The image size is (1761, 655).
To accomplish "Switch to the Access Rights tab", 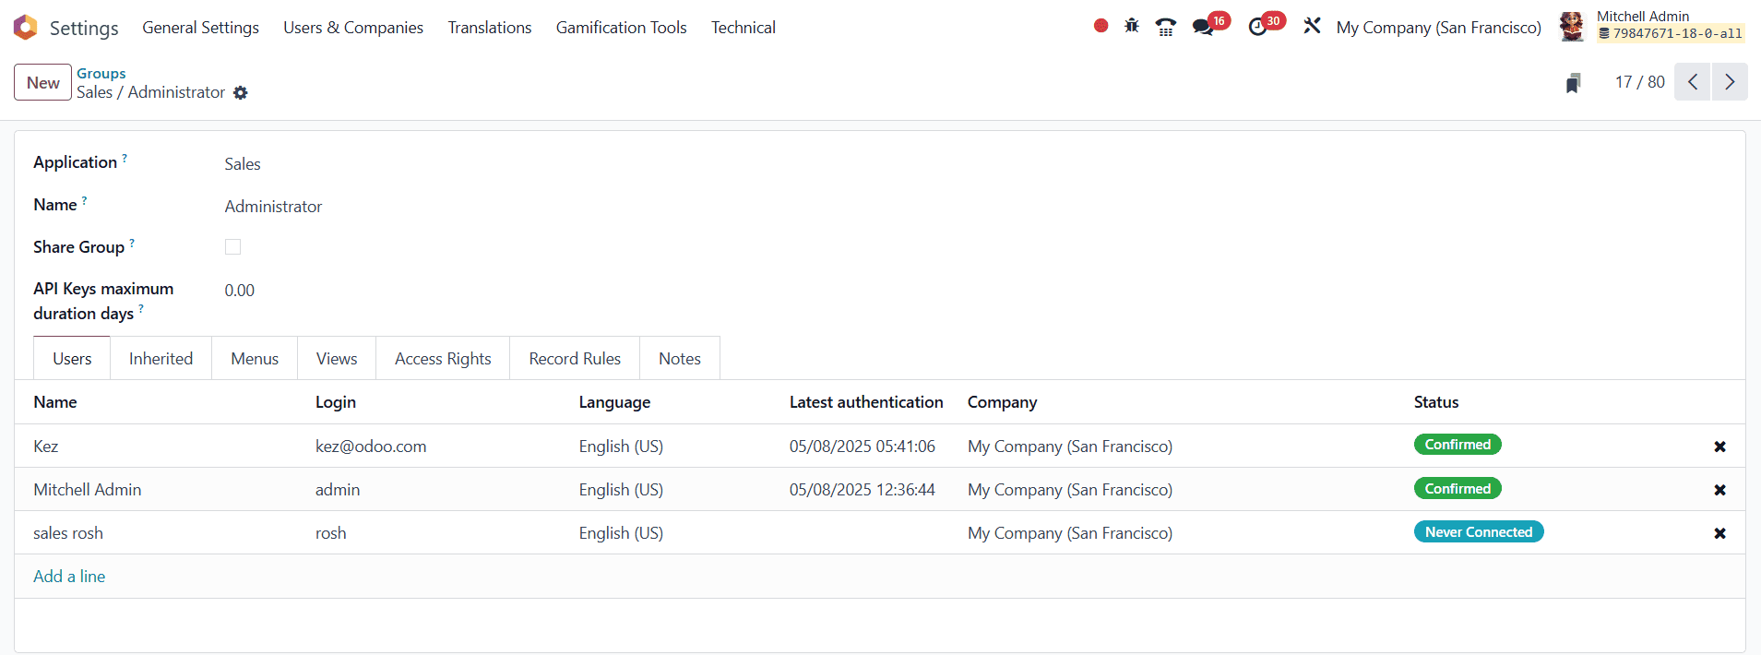I will pyautogui.click(x=443, y=359).
